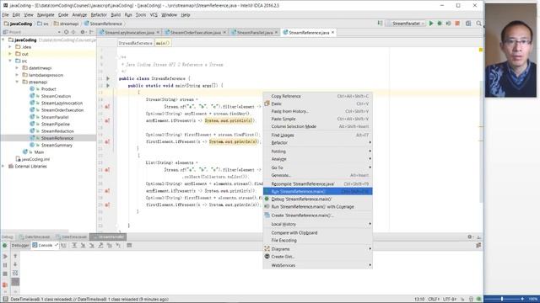This screenshot has width=540, height=303.
Task: Close the StreamReference.java editor tab
Action: (332, 33)
